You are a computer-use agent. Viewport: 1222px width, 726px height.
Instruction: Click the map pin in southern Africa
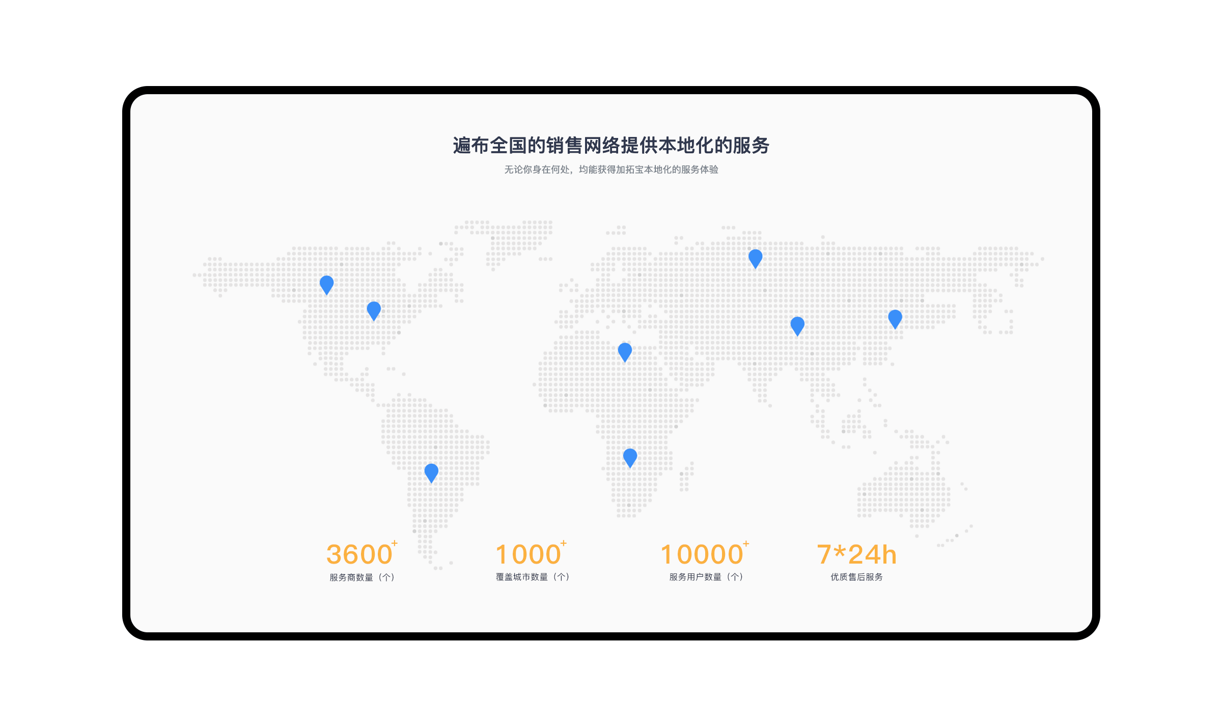tap(630, 458)
